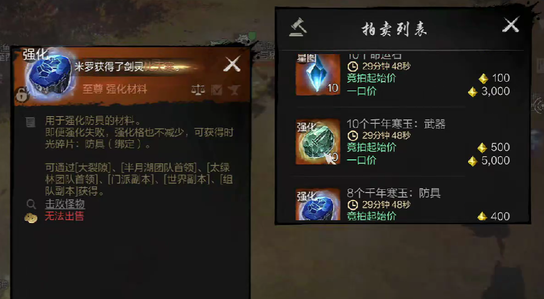Click the defeat monsters link
Image resolution: width=544 pixels, height=299 pixels.
[65, 204]
